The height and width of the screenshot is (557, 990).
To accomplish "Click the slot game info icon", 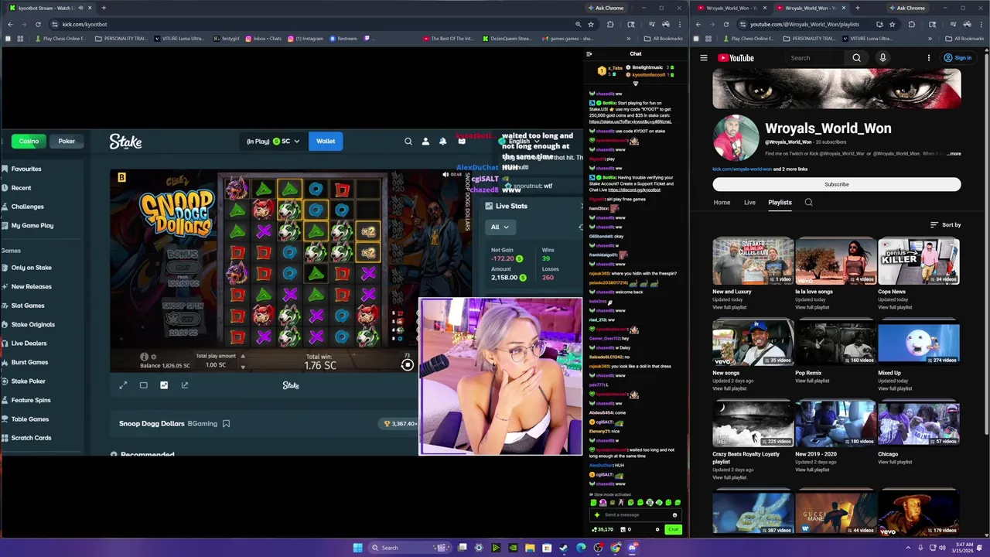I will click(144, 357).
